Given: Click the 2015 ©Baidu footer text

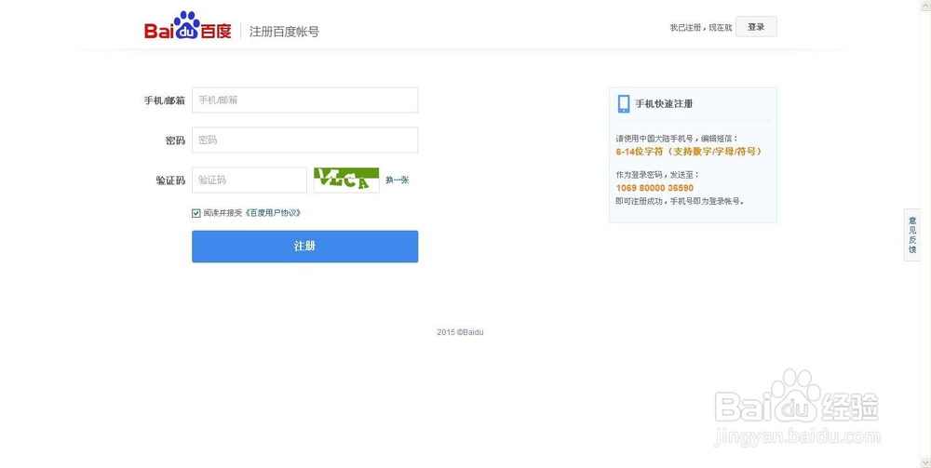Looking at the screenshot, I should [x=460, y=332].
